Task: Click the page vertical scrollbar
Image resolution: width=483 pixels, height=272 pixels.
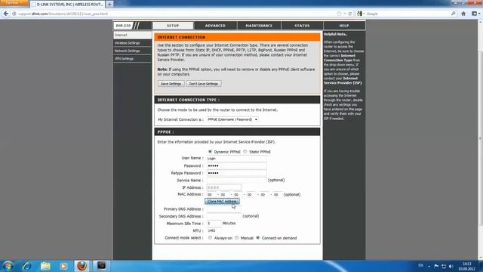Action: (x=480, y=139)
